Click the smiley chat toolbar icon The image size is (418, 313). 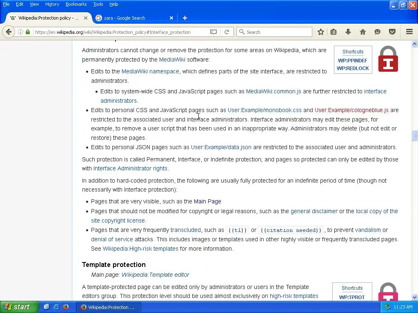pyautogui.click(x=377, y=32)
